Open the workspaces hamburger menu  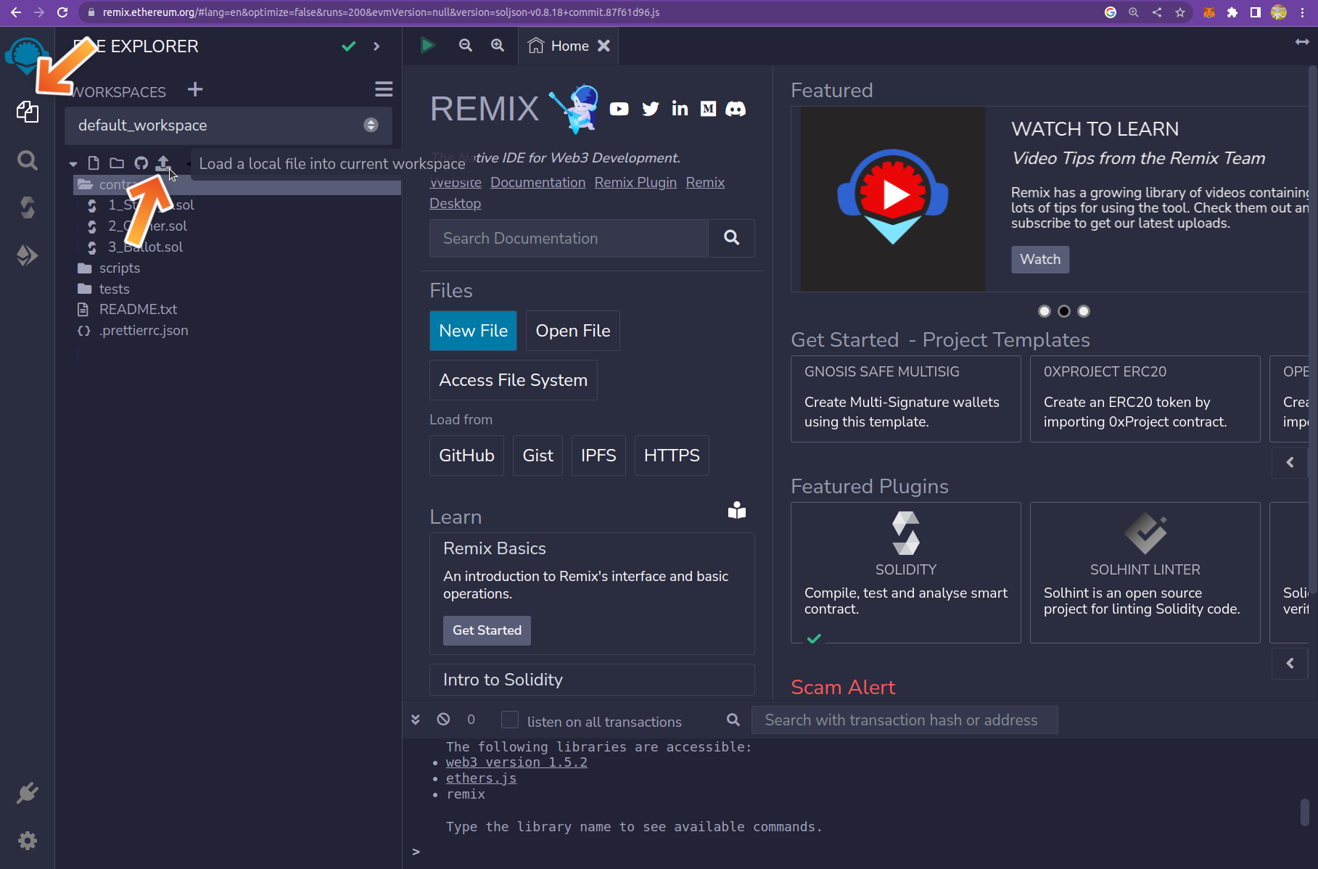pos(384,89)
